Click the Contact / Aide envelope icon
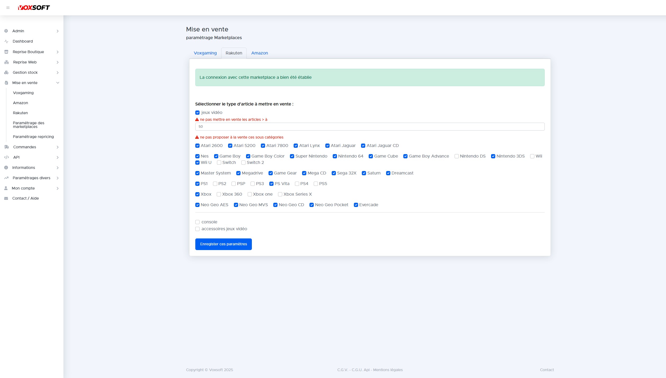 click(x=6, y=198)
